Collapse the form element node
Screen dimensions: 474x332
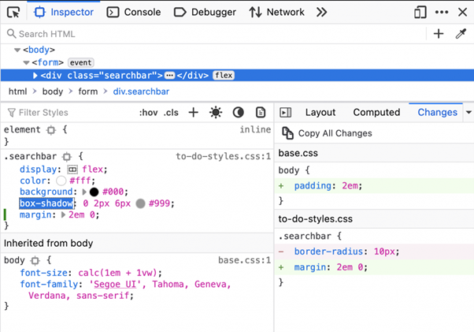click(x=26, y=63)
